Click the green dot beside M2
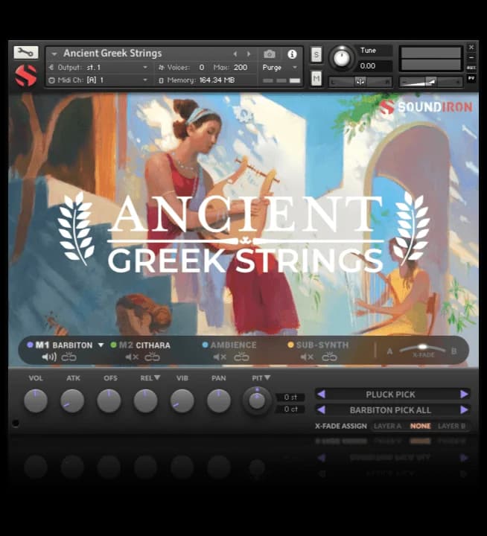The height and width of the screenshot is (536, 487). coord(113,345)
